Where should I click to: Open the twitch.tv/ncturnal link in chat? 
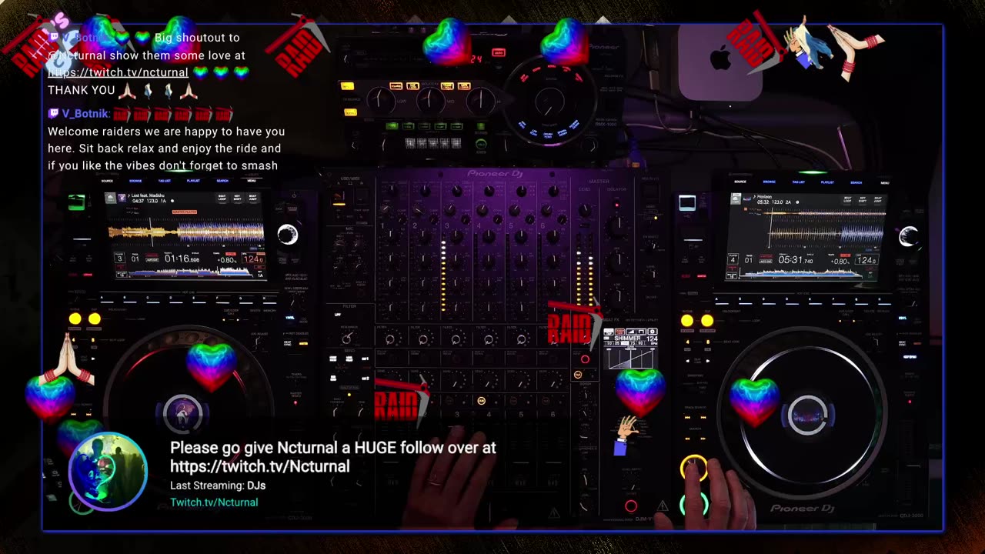(x=118, y=72)
